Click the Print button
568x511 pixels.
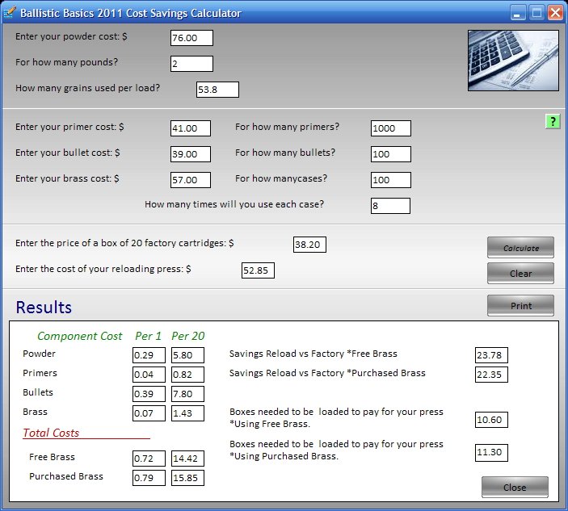520,306
